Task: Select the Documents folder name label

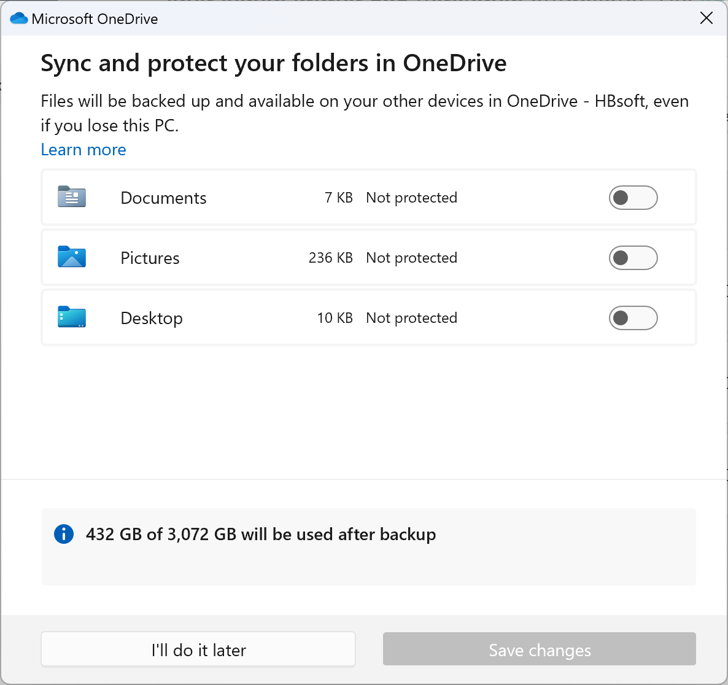Action: click(x=163, y=198)
